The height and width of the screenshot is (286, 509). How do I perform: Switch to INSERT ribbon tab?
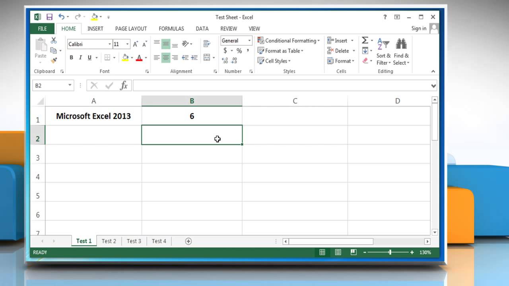(95, 29)
